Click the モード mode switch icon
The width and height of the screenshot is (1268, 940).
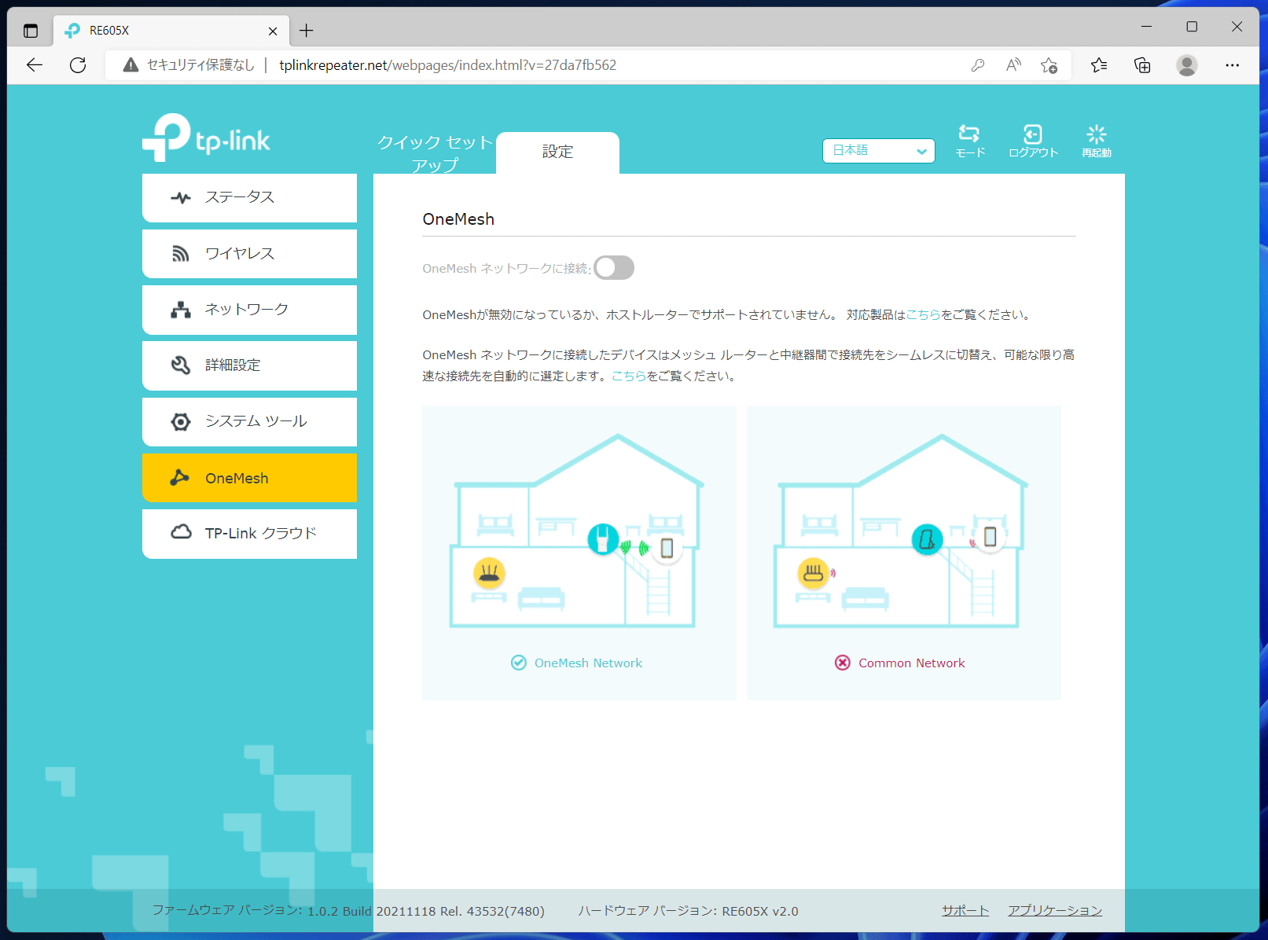(x=969, y=134)
